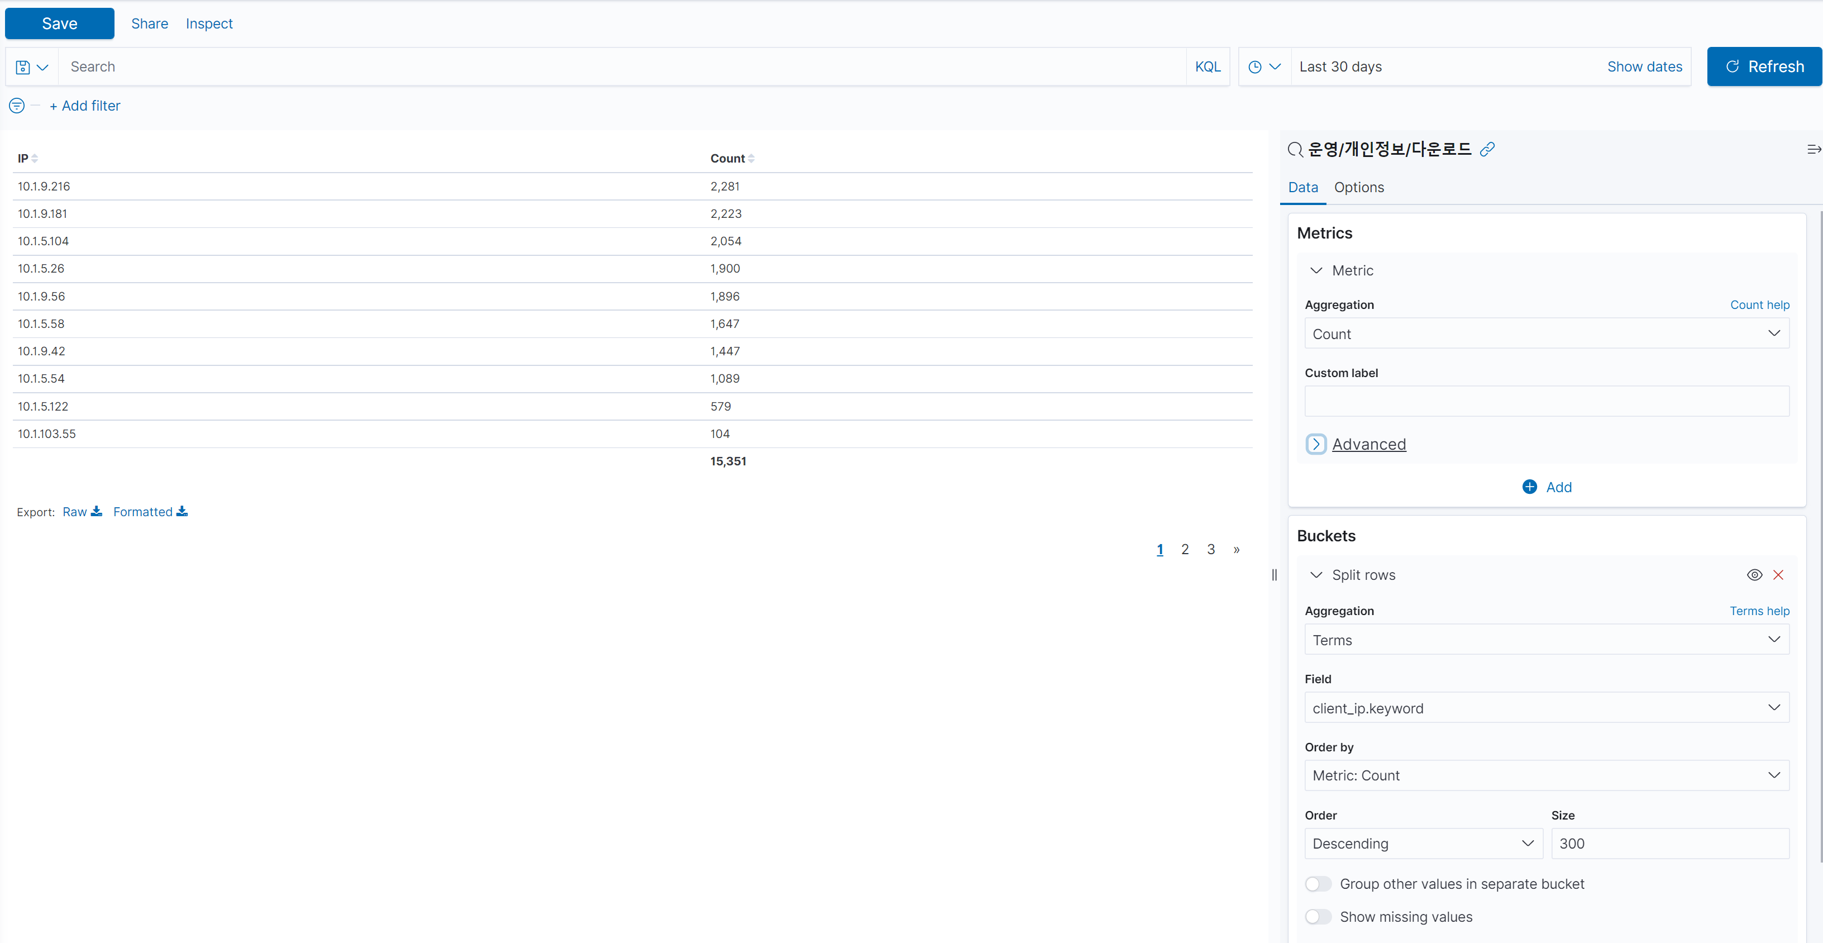Click the filter options circle icon
This screenshot has height=943, width=1823.
(16, 106)
